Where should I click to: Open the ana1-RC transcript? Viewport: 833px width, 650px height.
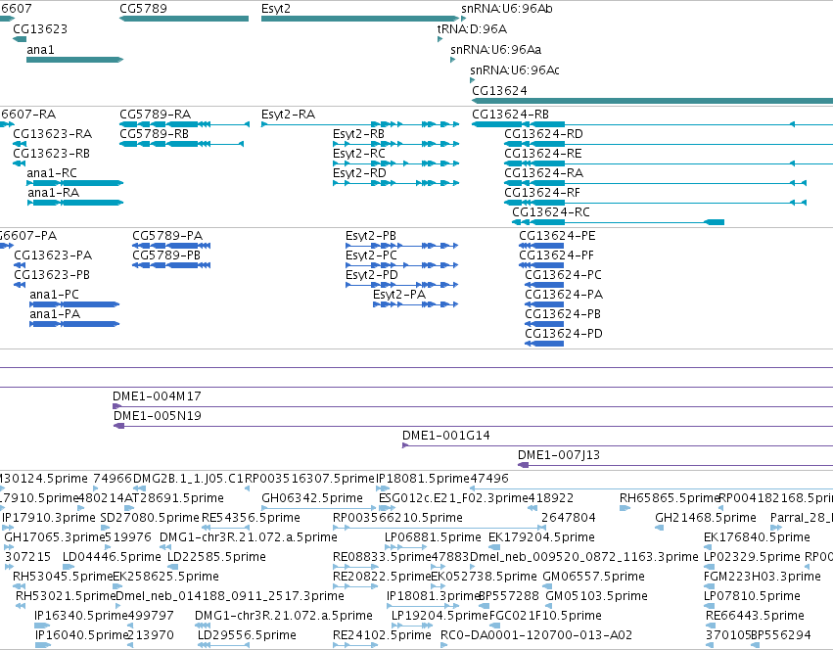pyautogui.click(x=75, y=183)
